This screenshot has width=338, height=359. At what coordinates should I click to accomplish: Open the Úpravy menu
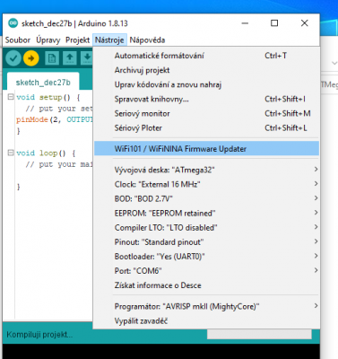tap(48, 39)
